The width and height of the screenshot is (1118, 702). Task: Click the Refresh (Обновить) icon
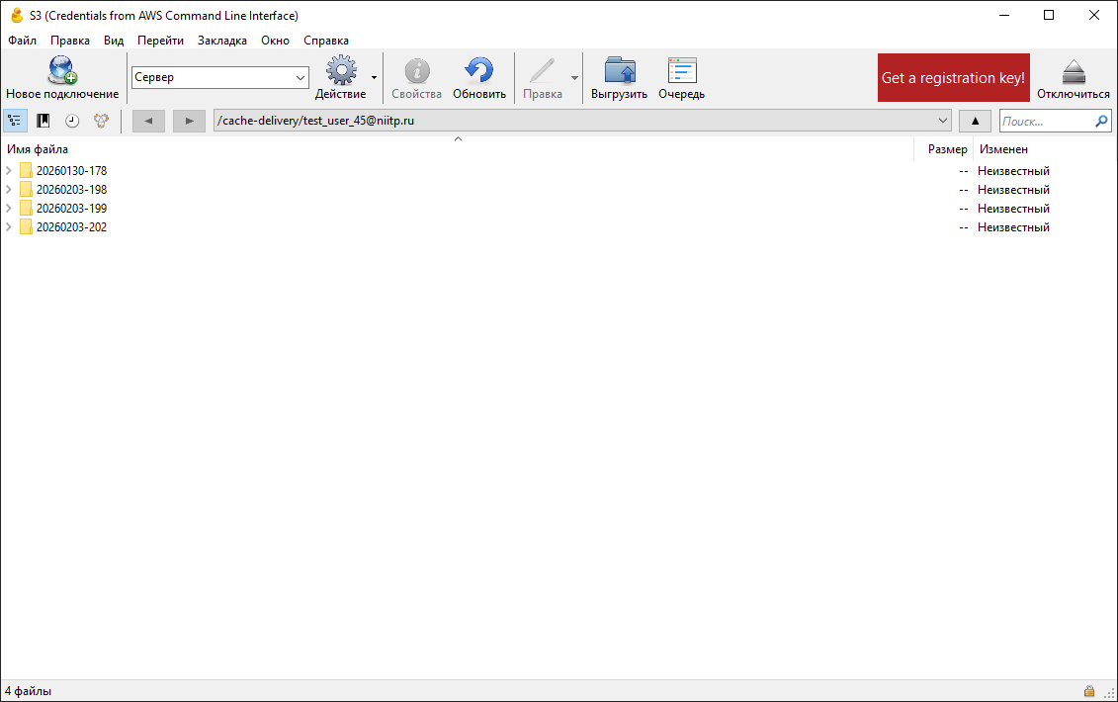[479, 71]
